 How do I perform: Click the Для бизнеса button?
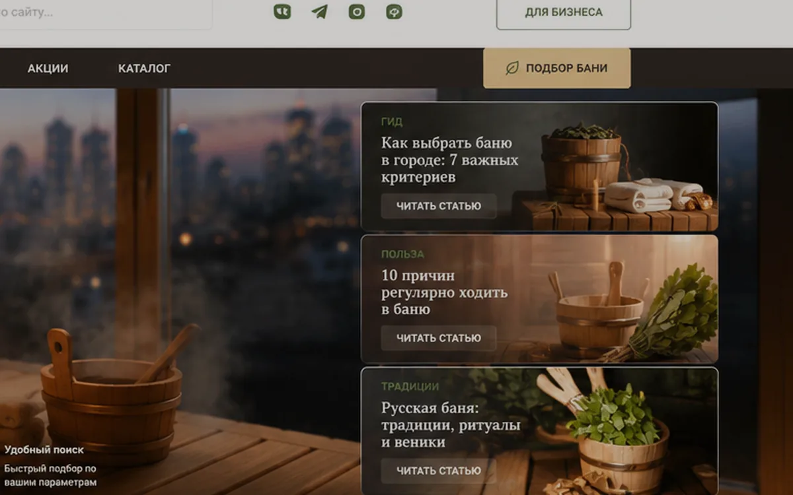[564, 13]
